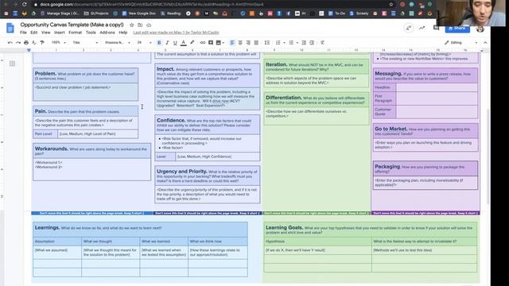
Task: Open the Google account avatar
Action: pyautogui.click(x=480, y=29)
